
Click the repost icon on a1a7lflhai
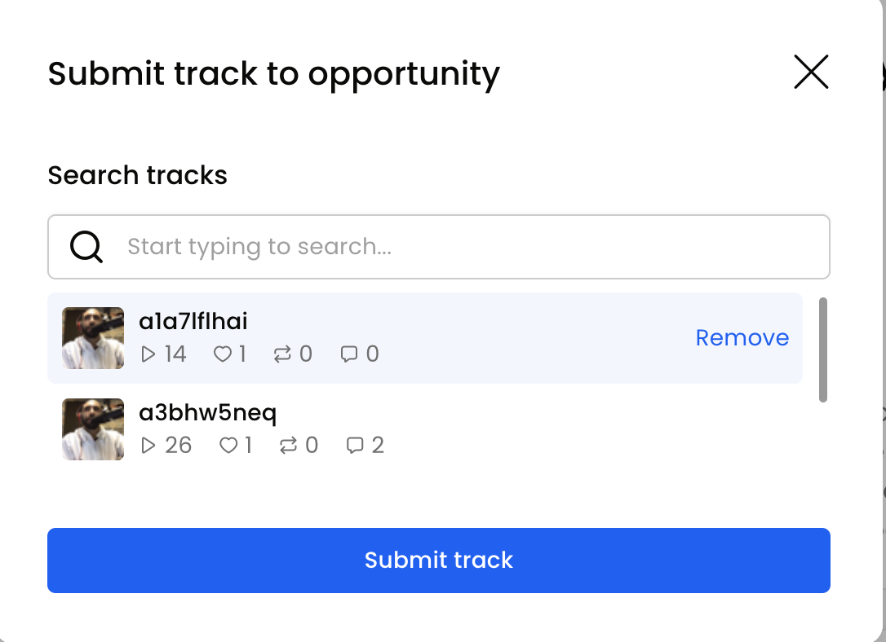[282, 354]
